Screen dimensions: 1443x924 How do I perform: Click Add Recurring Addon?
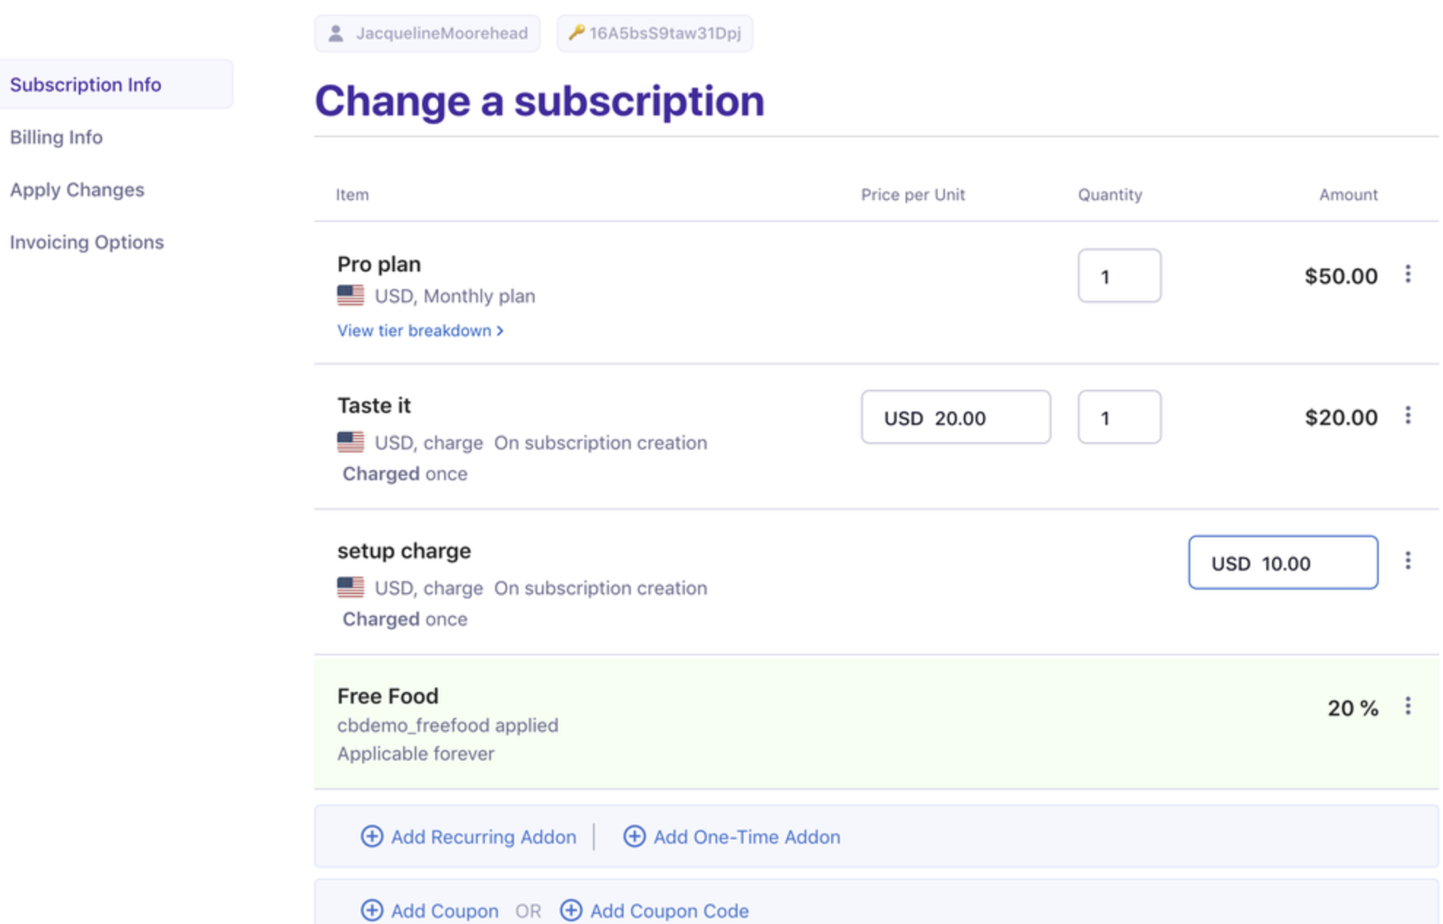(x=483, y=837)
